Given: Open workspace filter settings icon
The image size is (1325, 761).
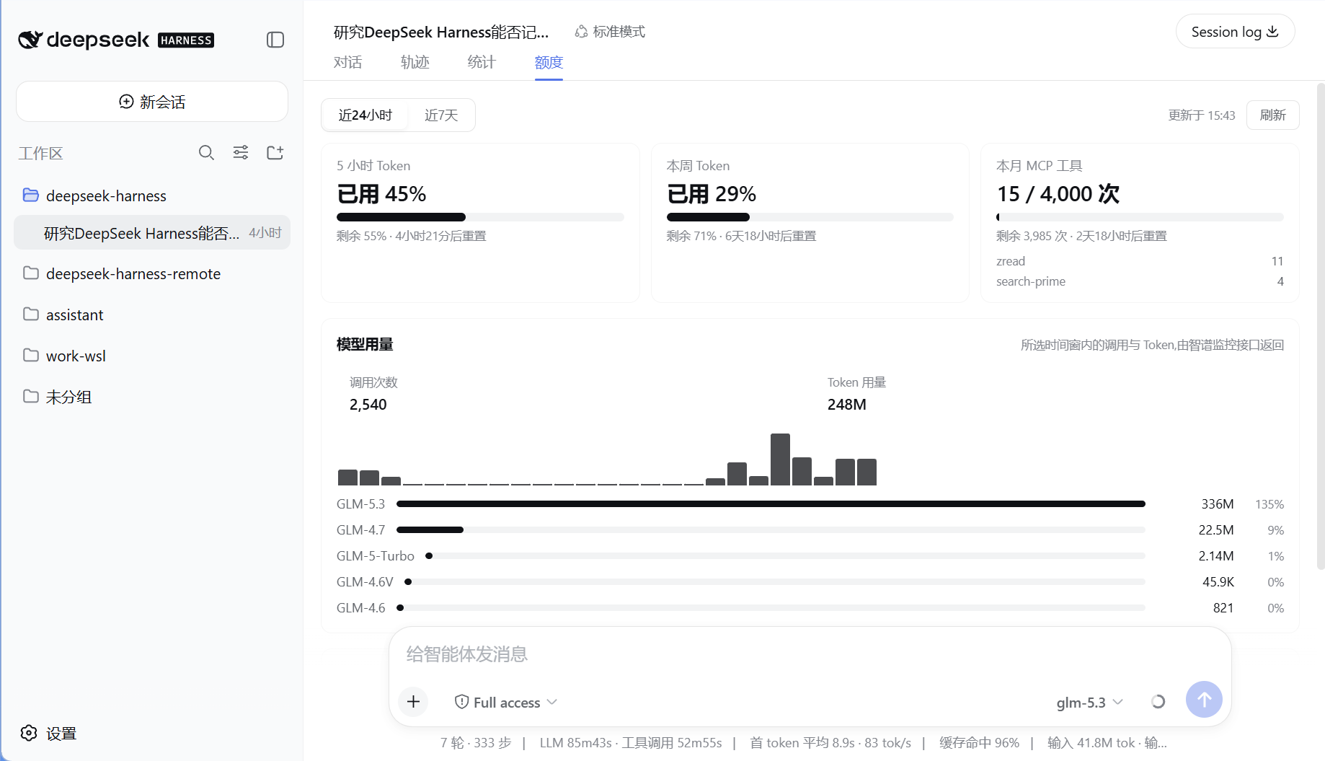Looking at the screenshot, I should [x=241, y=152].
